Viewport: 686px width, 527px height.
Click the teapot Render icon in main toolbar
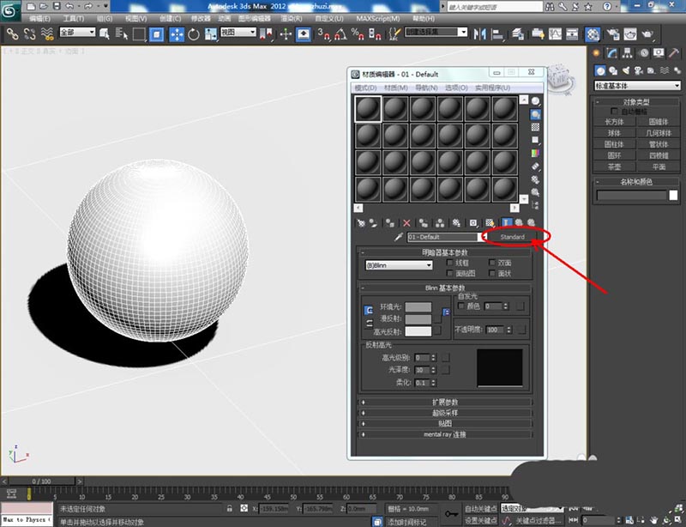(648, 34)
